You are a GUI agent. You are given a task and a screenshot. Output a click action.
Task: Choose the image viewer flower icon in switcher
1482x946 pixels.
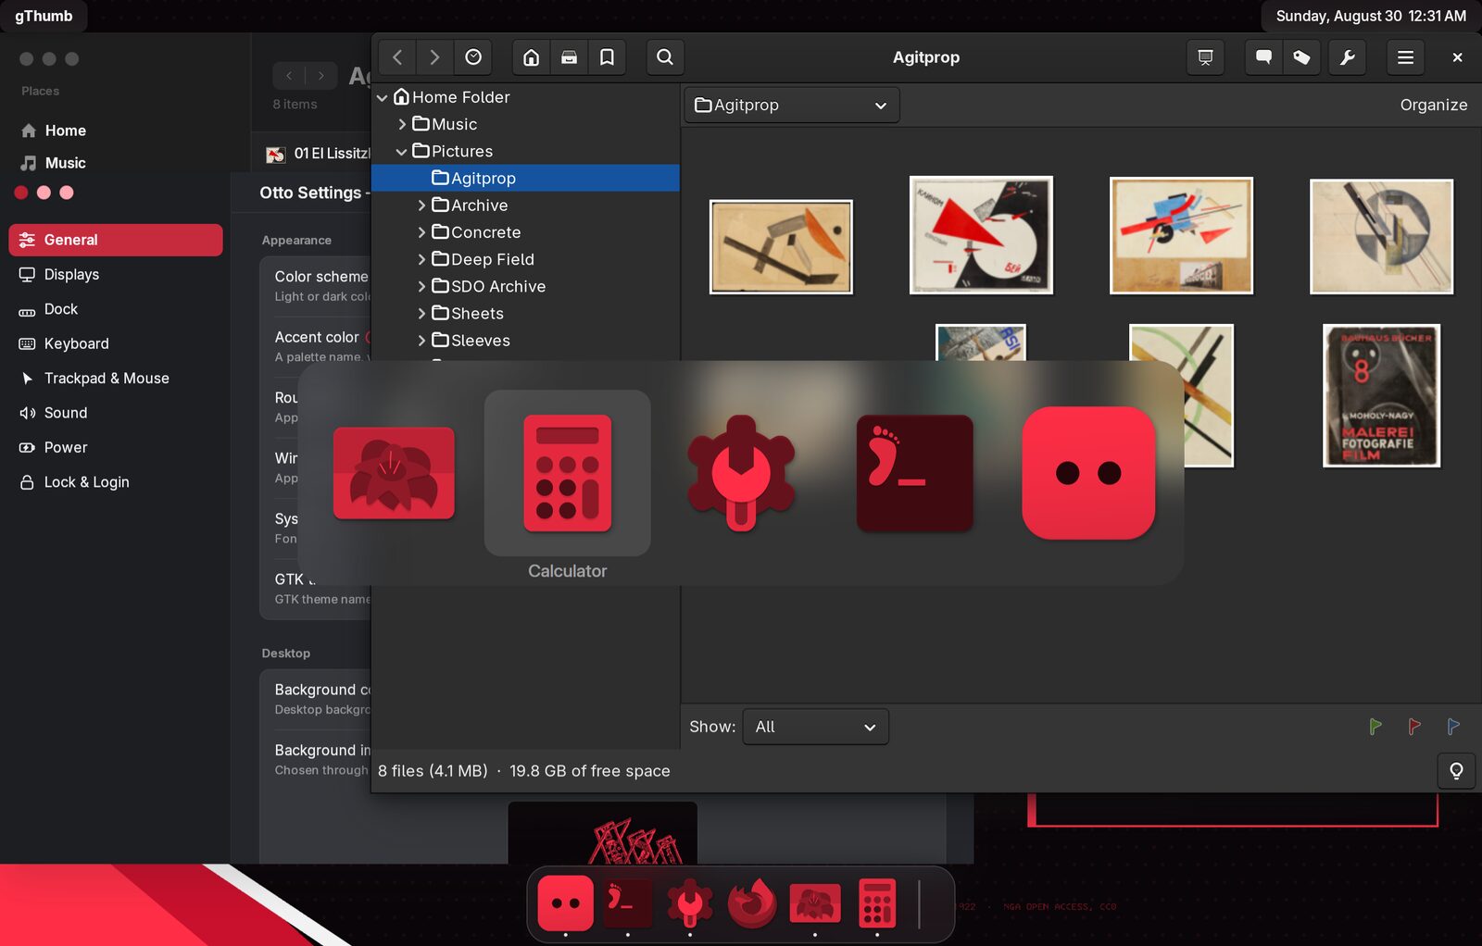click(394, 473)
